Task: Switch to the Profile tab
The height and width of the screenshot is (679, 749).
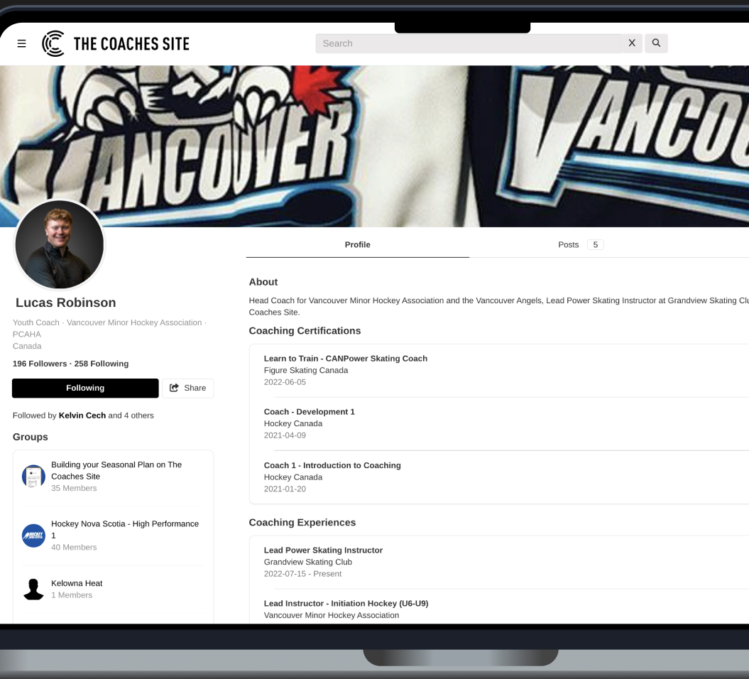Action: pyautogui.click(x=357, y=244)
